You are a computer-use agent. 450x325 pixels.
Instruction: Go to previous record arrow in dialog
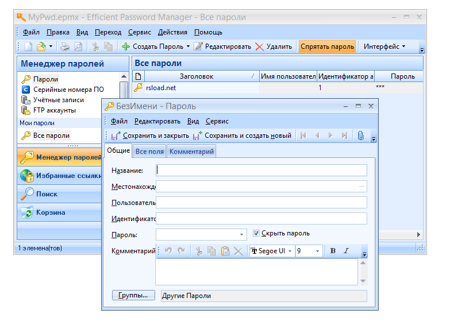317,136
